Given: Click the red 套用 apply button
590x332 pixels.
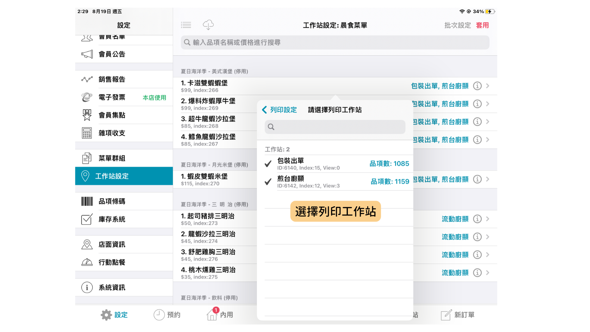Looking at the screenshot, I should pos(482,25).
